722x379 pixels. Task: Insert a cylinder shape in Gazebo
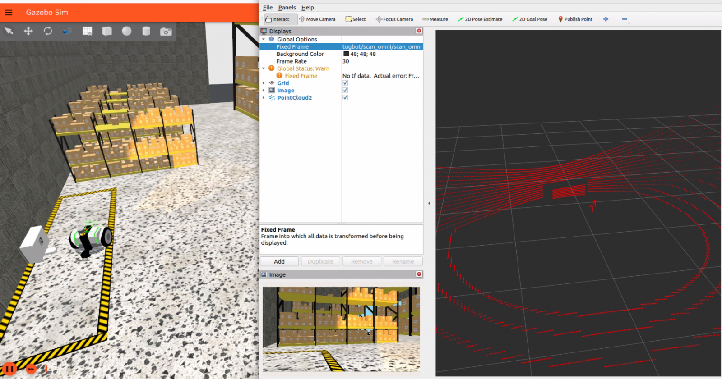pyautogui.click(x=146, y=31)
